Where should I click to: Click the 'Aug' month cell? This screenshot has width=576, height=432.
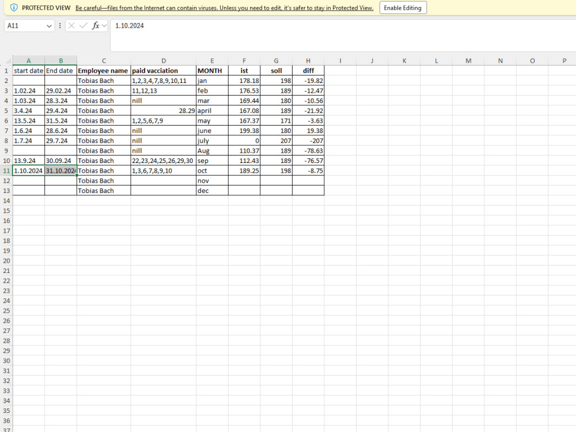[x=212, y=150]
